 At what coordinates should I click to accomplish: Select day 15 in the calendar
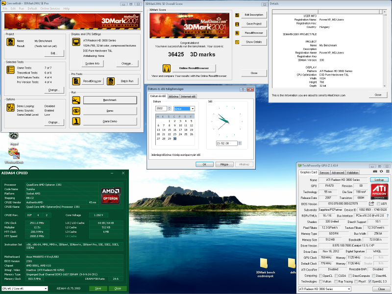(169, 130)
